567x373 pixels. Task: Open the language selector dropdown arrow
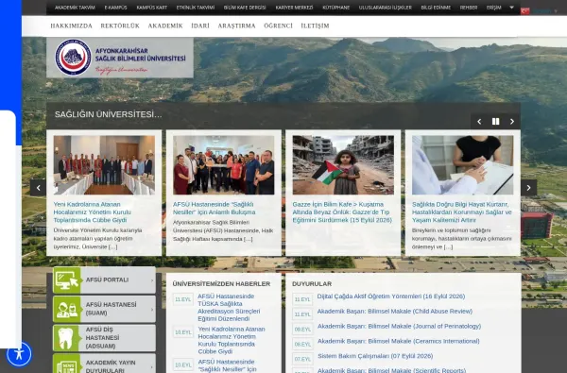(556, 11)
